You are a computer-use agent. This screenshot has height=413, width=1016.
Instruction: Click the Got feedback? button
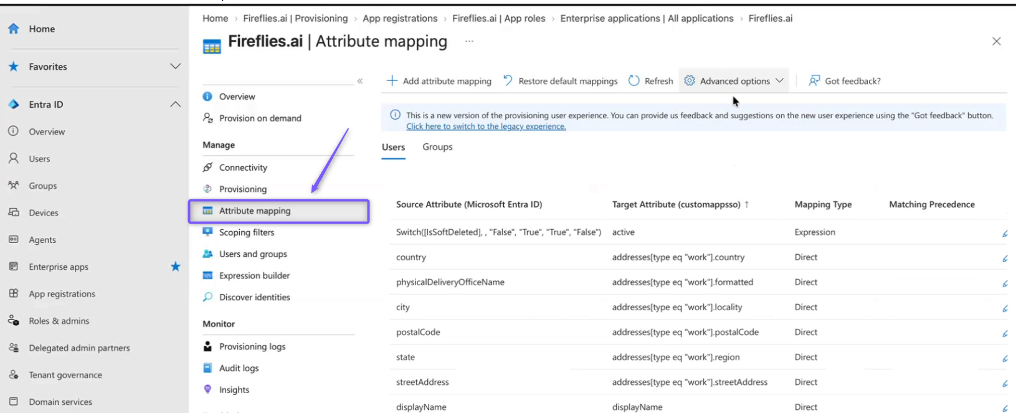845,81
